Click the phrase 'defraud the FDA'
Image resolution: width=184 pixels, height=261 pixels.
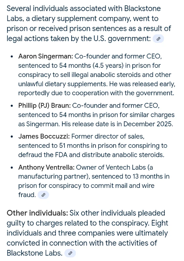click(x=43, y=155)
